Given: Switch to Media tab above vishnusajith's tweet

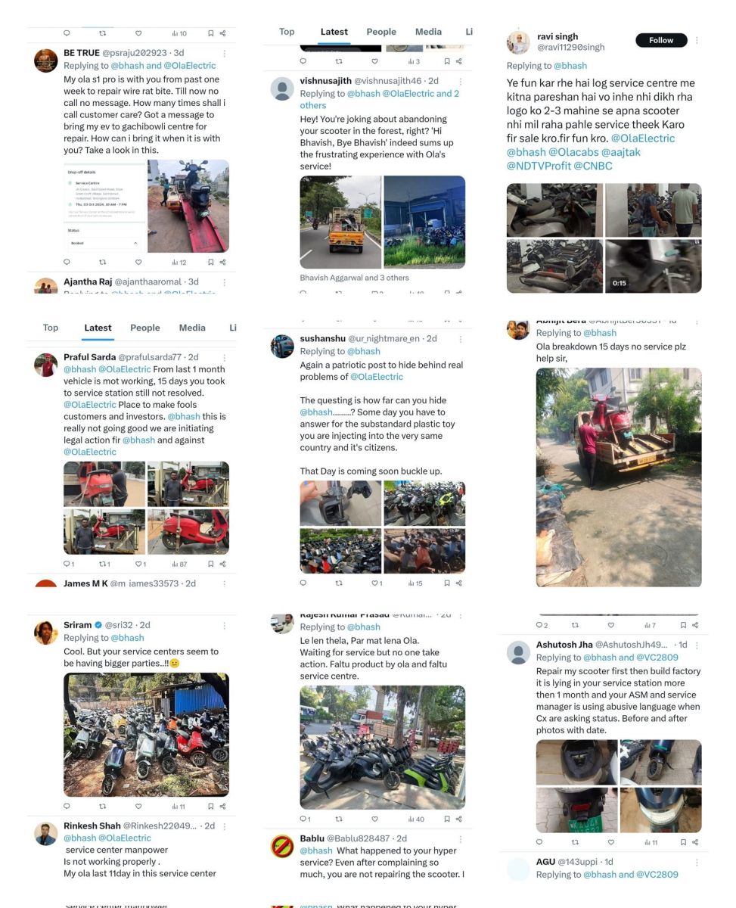Looking at the screenshot, I should tap(428, 32).
